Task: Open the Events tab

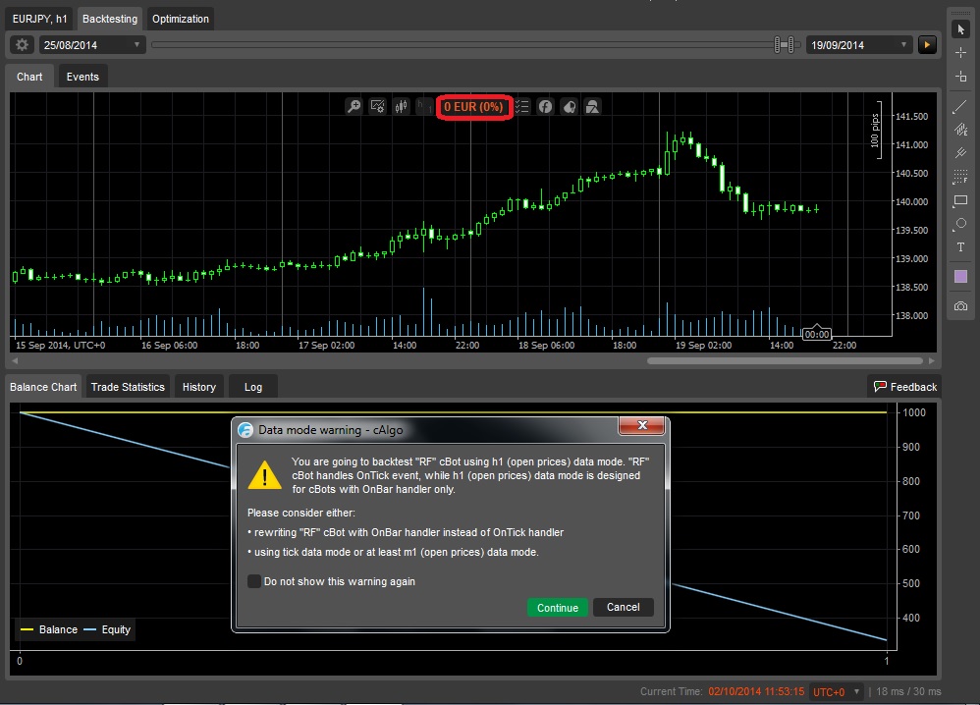Action: pyautogui.click(x=82, y=77)
